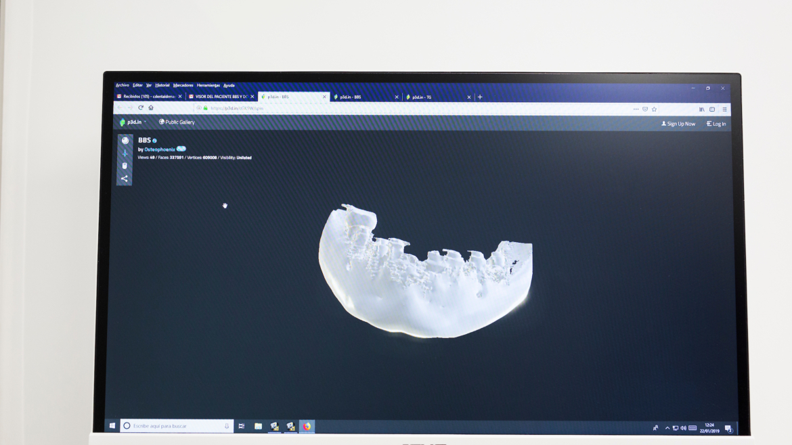Select the sphere shading mode icon
Image resolution: width=792 pixels, height=445 pixels.
[x=125, y=141]
